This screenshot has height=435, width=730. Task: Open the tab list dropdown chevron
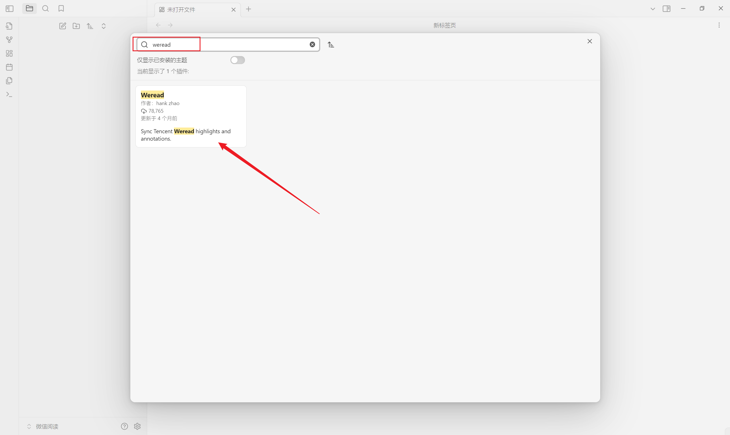[652, 9]
